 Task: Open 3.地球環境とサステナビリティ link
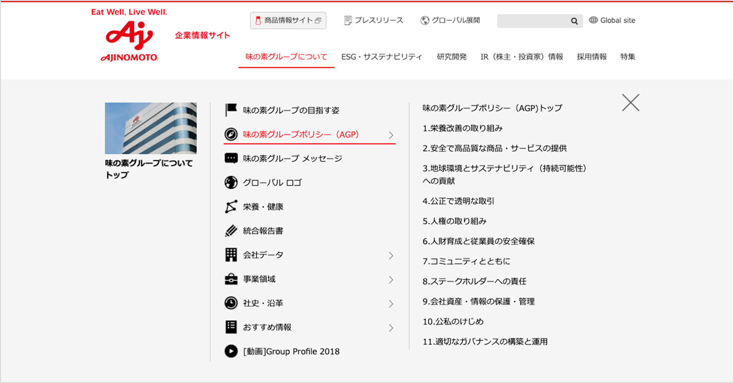click(x=505, y=175)
